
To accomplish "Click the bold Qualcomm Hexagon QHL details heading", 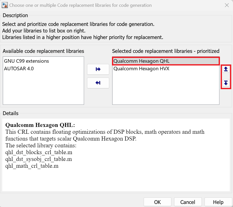I will pos(40,125).
